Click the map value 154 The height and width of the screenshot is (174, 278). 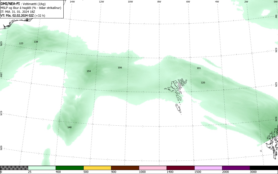(x=89, y=71)
